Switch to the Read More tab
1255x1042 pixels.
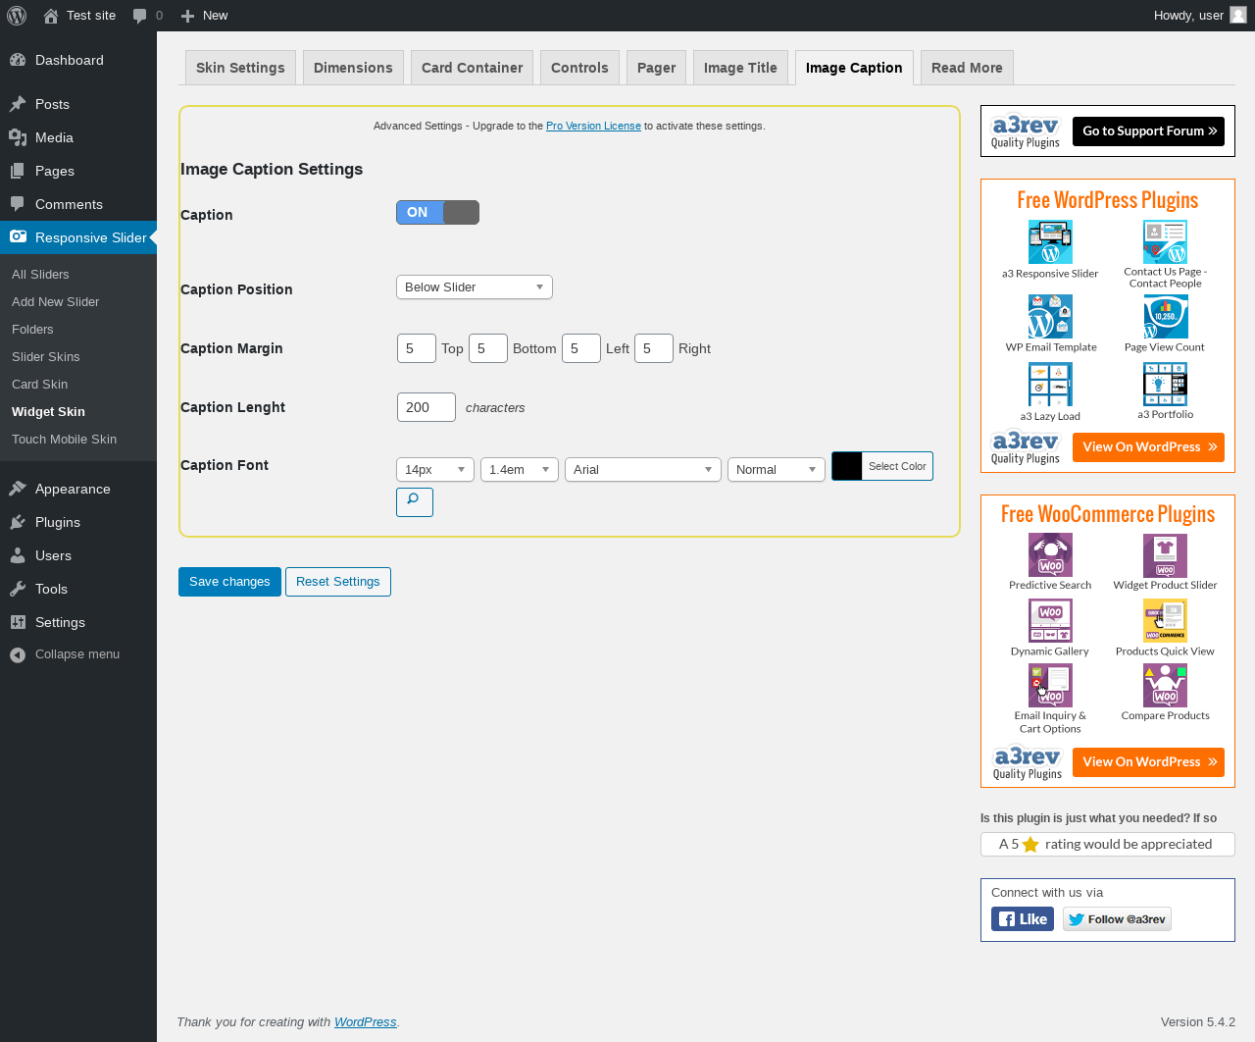click(967, 68)
